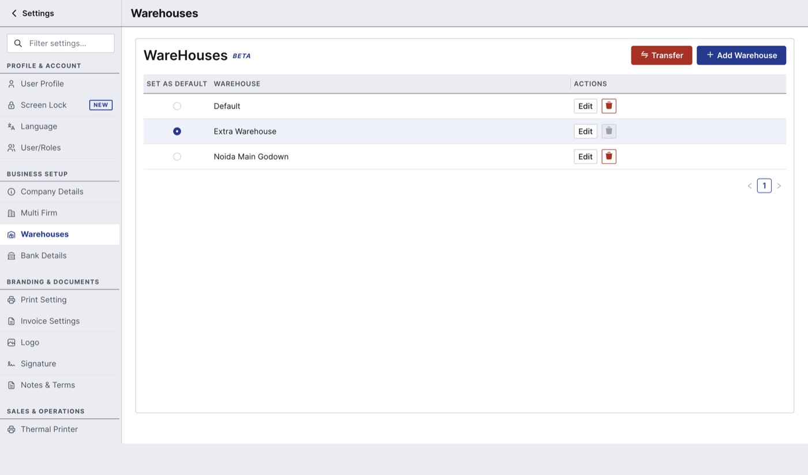Select the Extra Warehouse default radio button
This screenshot has width=808, height=475.
pyautogui.click(x=177, y=132)
